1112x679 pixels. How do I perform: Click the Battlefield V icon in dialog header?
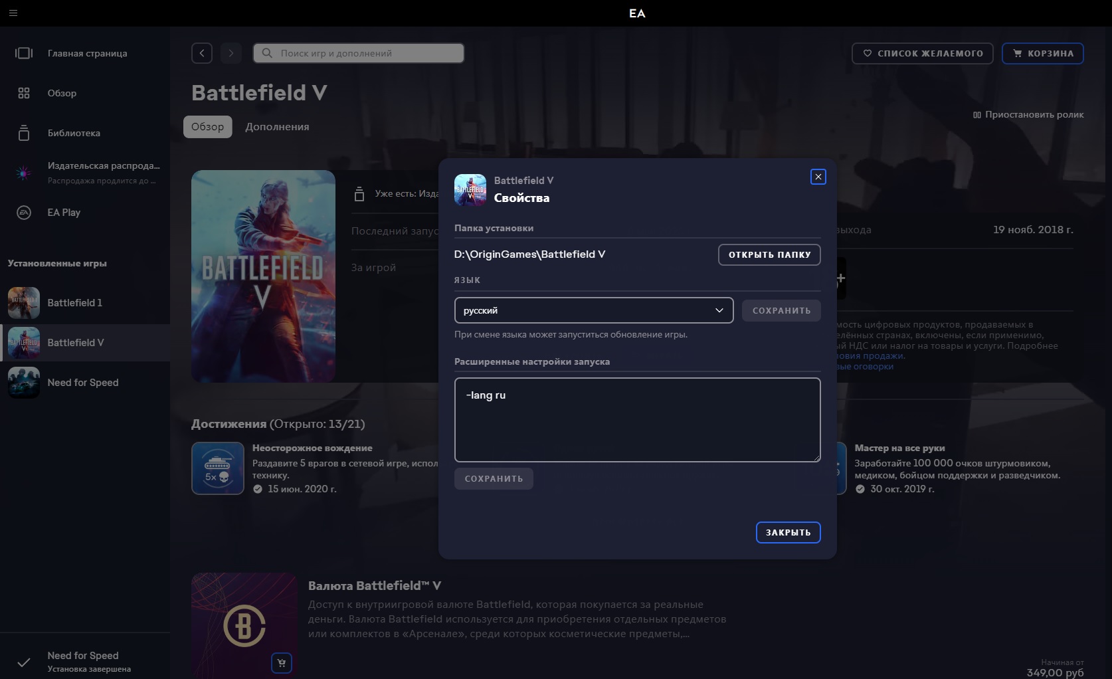click(x=470, y=190)
